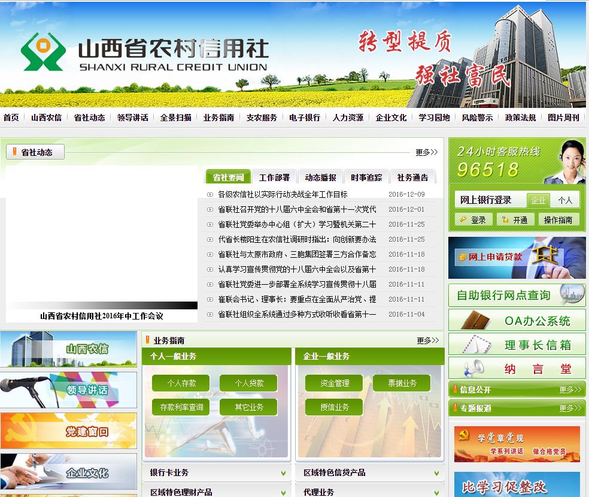Click the 票据业务 button
The height and width of the screenshot is (497, 589).
(x=402, y=383)
